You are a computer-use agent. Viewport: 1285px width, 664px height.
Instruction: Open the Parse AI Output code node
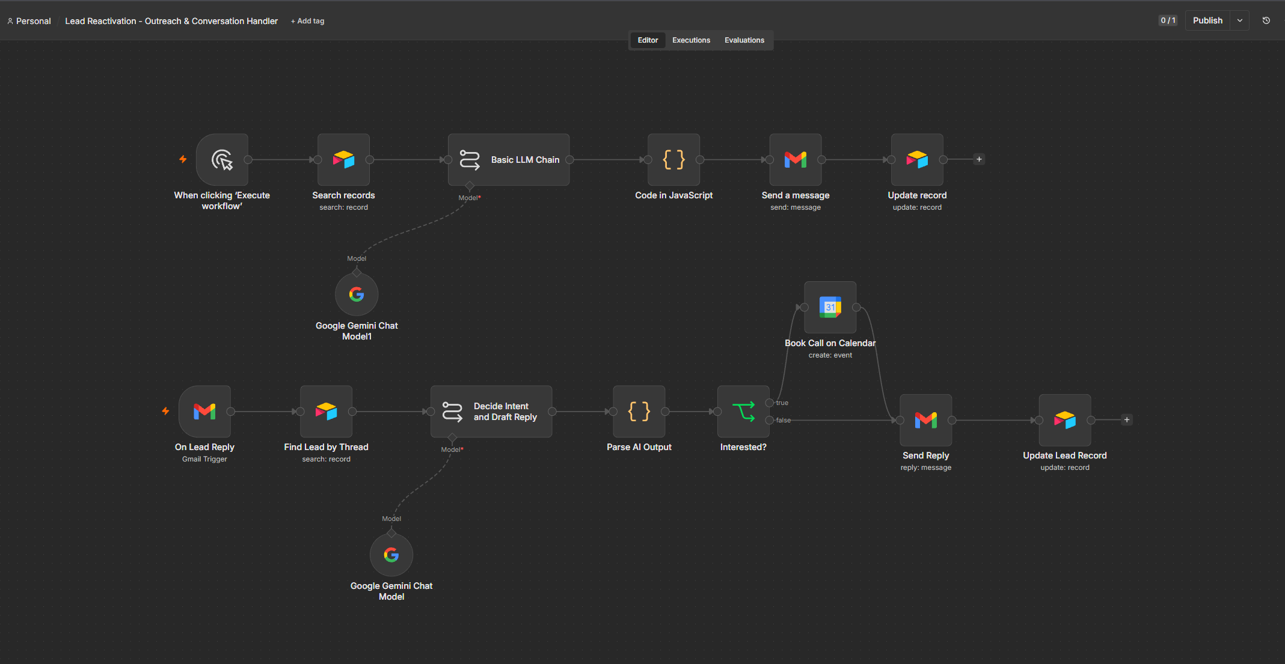click(x=639, y=411)
